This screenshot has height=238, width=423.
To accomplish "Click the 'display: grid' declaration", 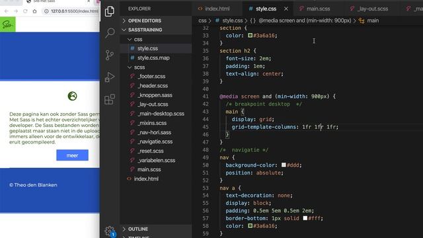I will [252, 119].
